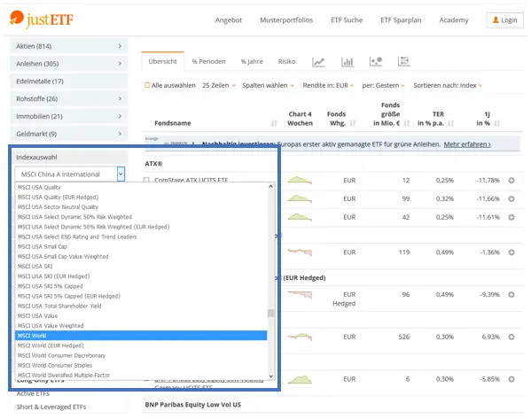Toggle the Indexauswahl combo box arrow
The height and width of the screenshot is (419, 531).
tap(121, 174)
